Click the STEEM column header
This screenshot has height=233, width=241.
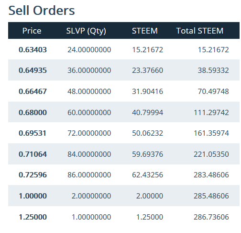[145, 31]
